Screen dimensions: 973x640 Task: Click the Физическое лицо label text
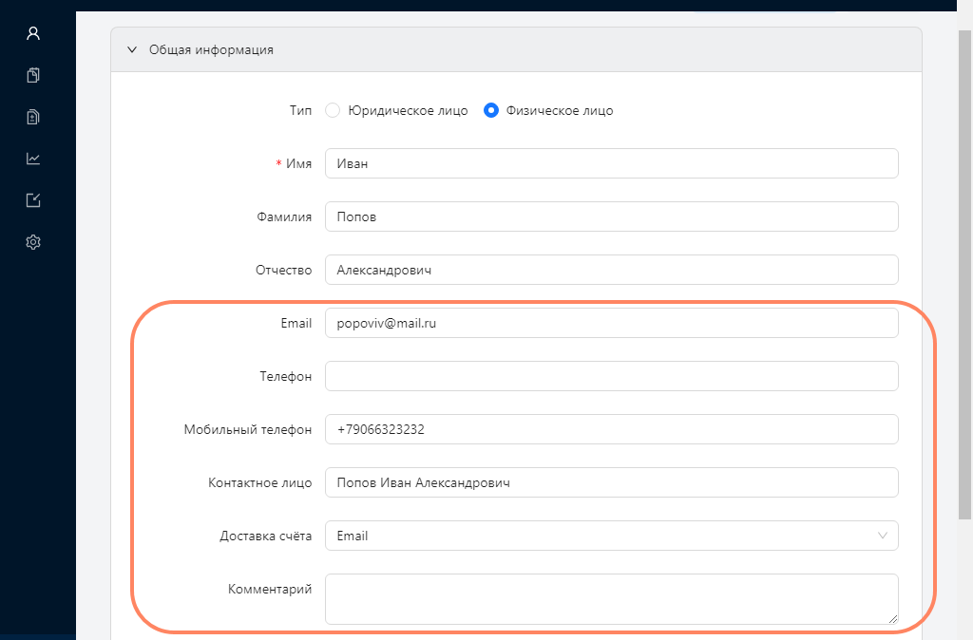point(559,110)
